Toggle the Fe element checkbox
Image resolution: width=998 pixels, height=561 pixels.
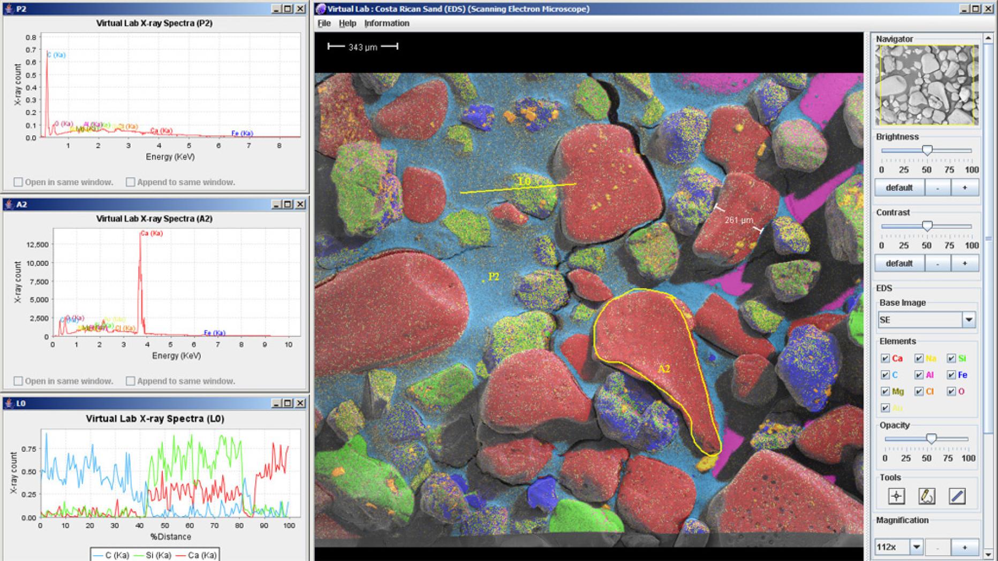[x=951, y=375]
